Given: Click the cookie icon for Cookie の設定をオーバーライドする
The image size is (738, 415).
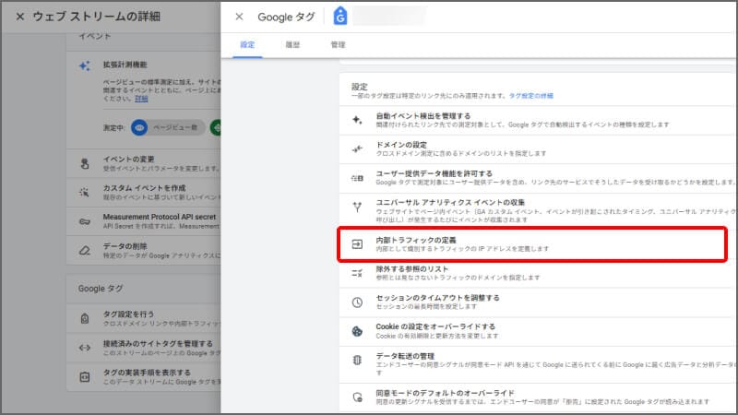Looking at the screenshot, I should point(357,331).
